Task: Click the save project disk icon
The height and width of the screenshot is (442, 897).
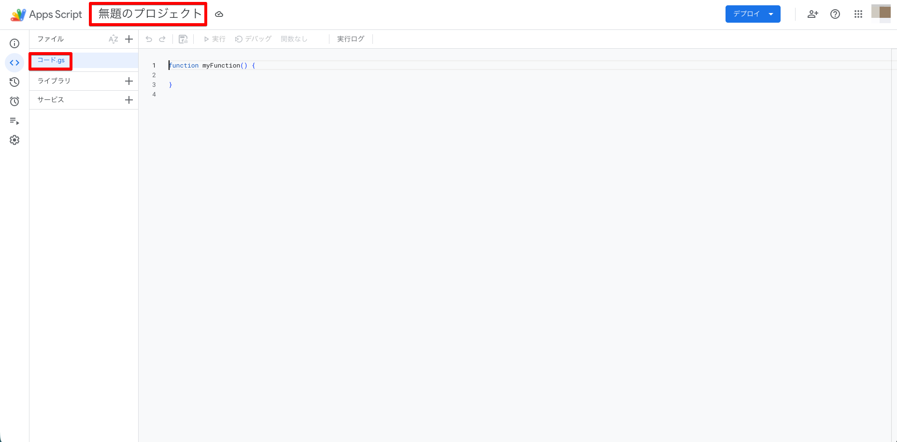Action: 183,39
